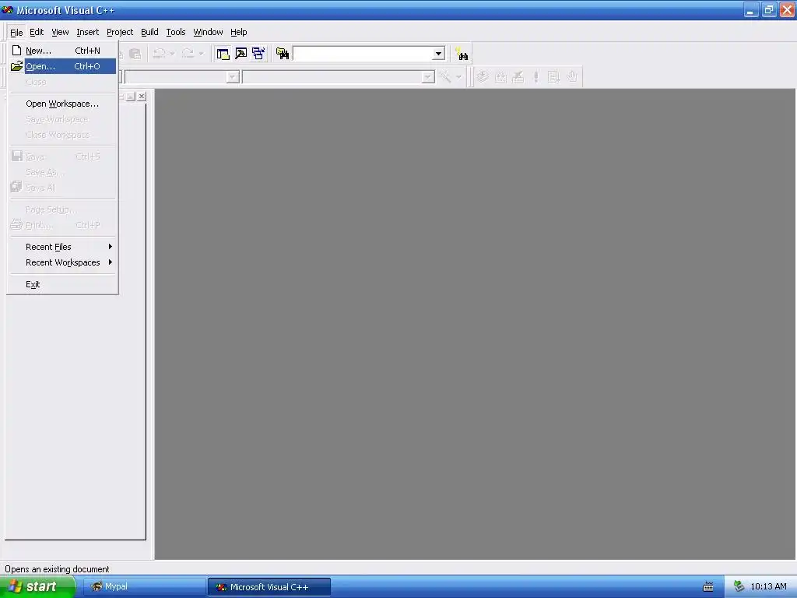Screen dimensions: 797x598
Task: Click the grayed Build toolbar icon
Action: coord(500,77)
